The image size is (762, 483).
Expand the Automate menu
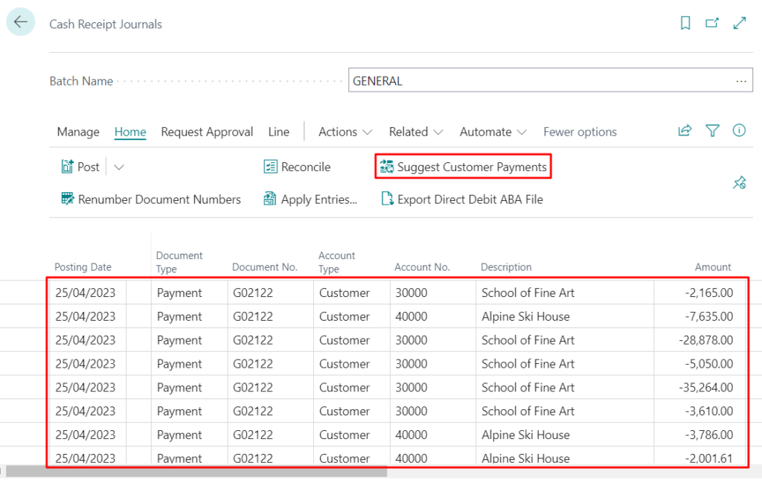[x=492, y=131]
